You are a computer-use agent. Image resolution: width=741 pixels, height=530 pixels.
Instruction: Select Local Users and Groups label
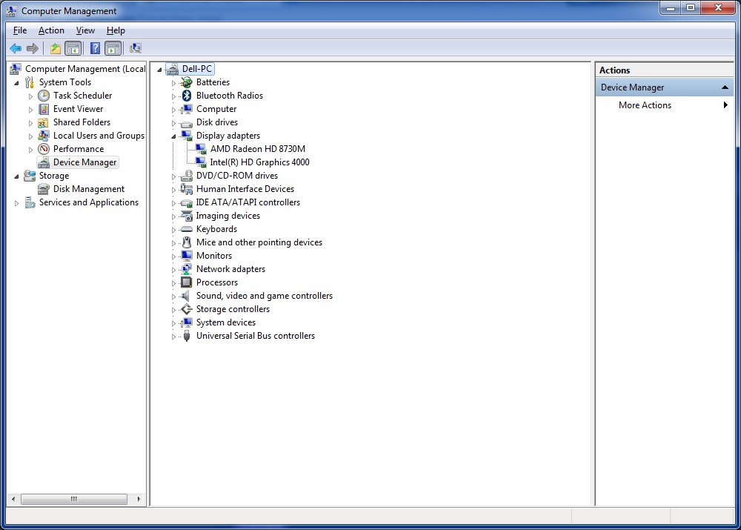coord(99,136)
